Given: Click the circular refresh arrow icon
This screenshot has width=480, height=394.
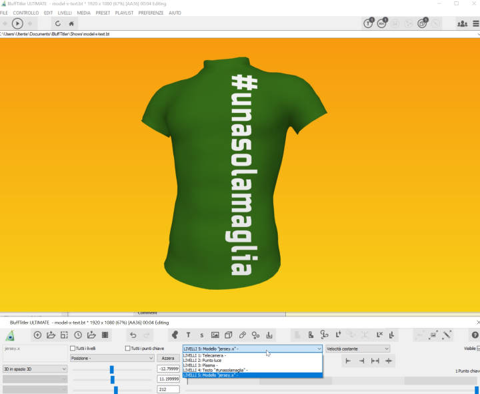Looking at the screenshot, I should pyautogui.click(x=57, y=23).
